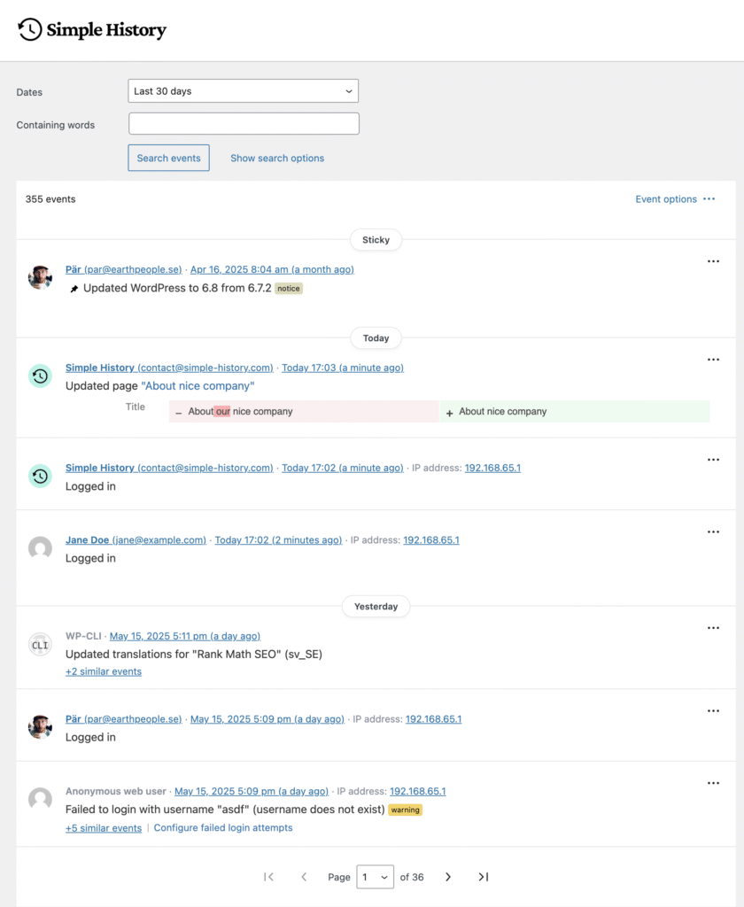The width and height of the screenshot is (744, 907).
Task: Open actions menu for the sticky WordPress update event
Action: [x=713, y=261]
